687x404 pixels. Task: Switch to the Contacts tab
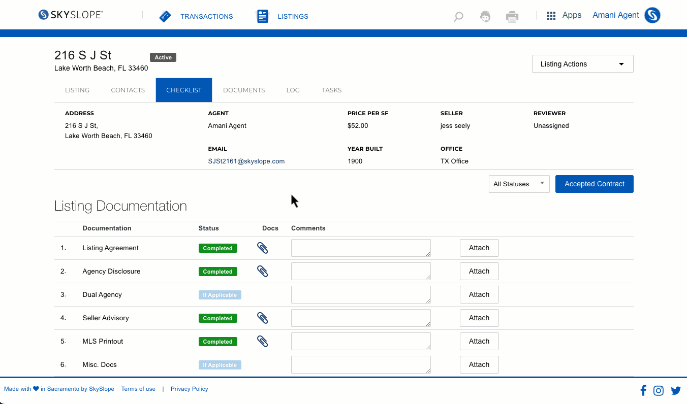[x=128, y=90]
